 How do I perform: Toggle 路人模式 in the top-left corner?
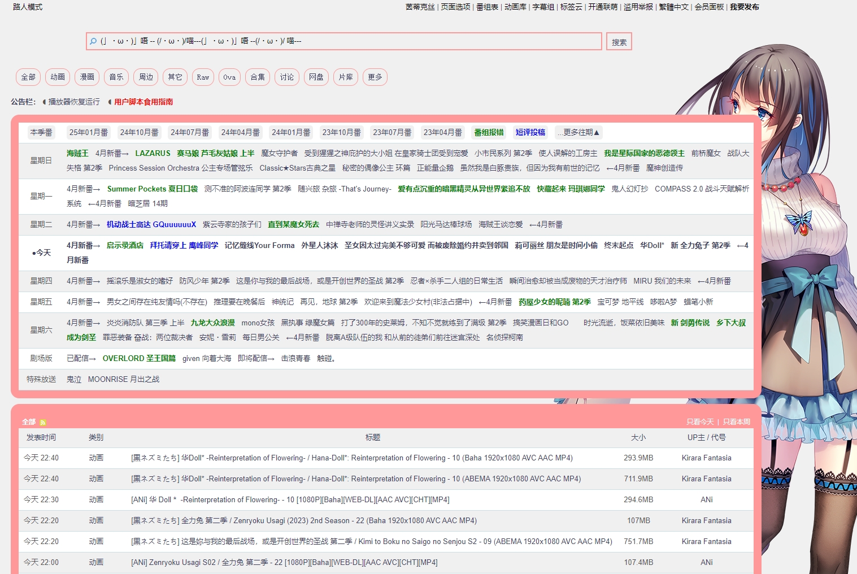(28, 7)
